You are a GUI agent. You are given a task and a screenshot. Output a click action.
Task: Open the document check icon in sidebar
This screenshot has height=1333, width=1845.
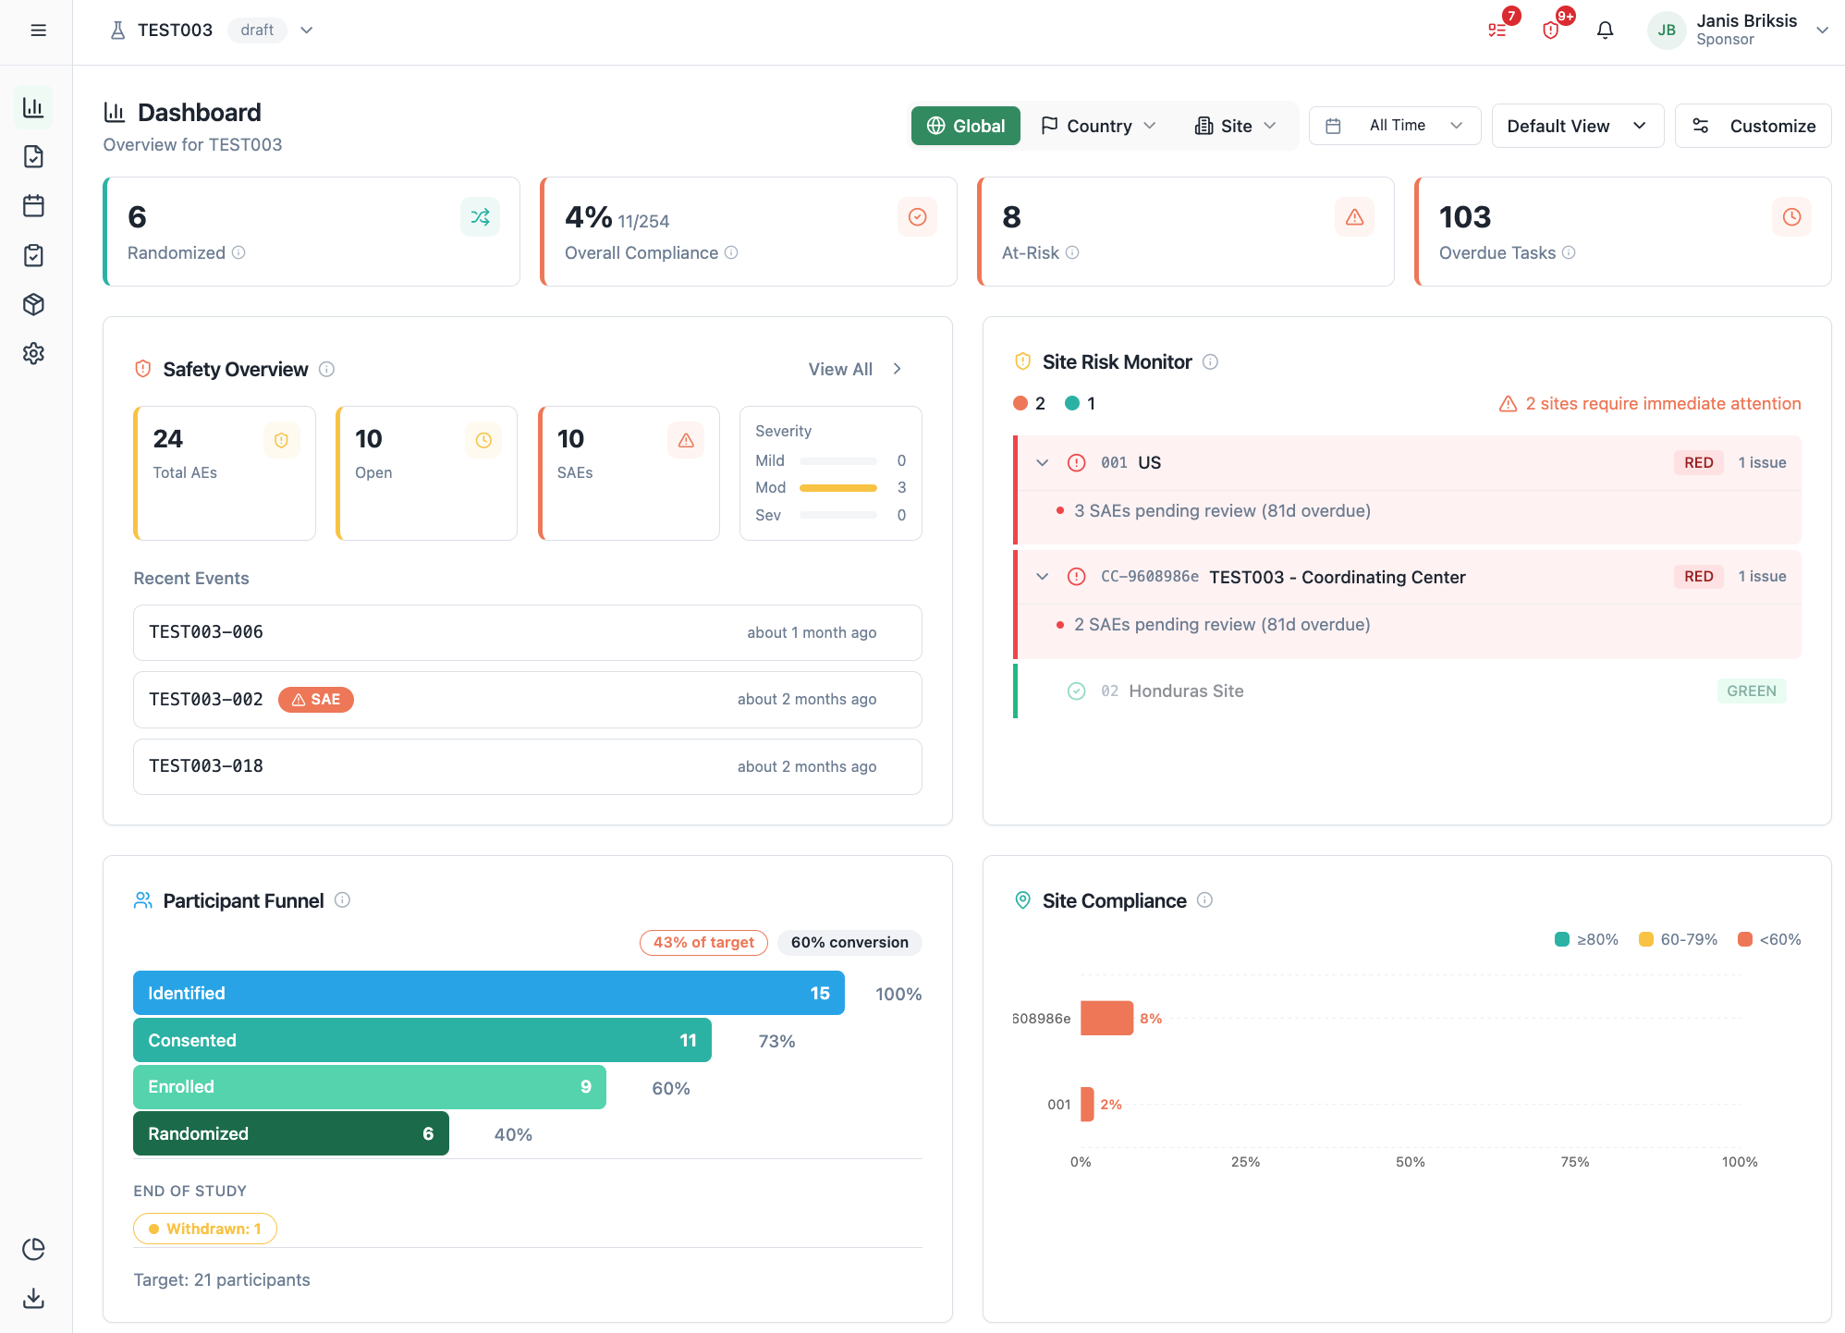(34, 156)
